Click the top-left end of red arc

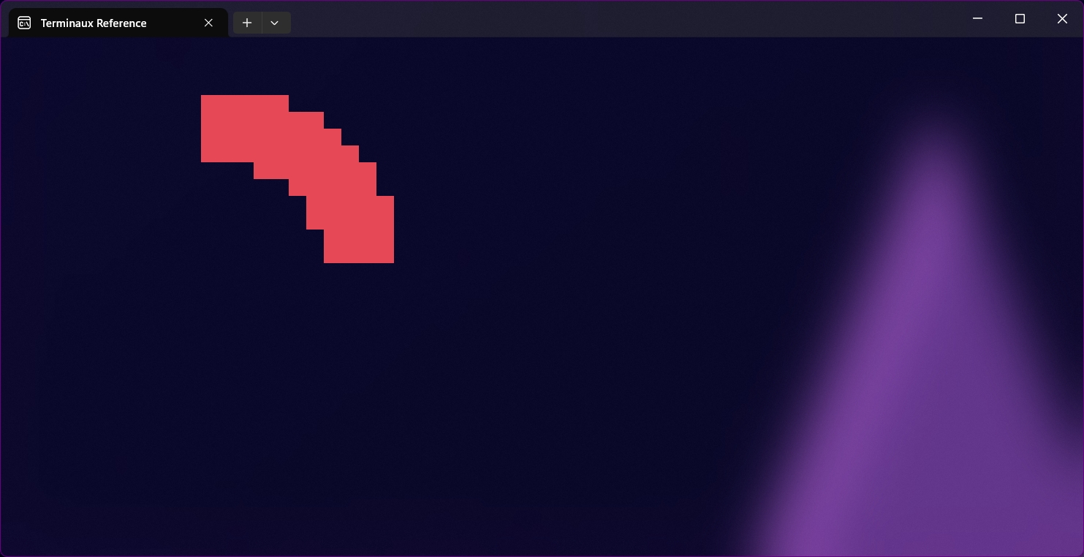pos(219,128)
